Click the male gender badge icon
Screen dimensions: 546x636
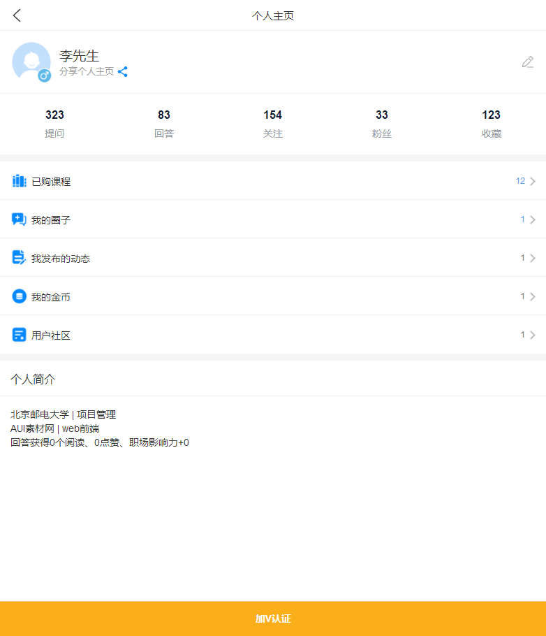click(x=44, y=75)
